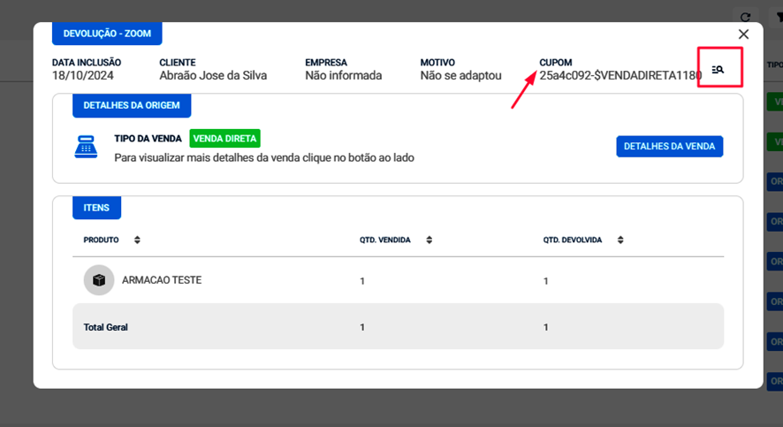Select the ITENS section label
783x427 pixels.
(96, 208)
